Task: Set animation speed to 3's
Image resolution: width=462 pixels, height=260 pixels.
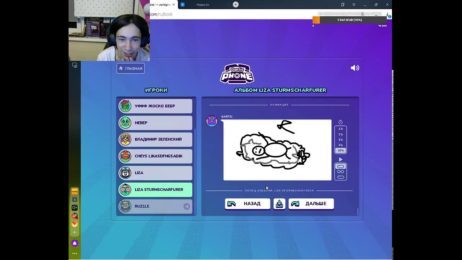Action: (x=341, y=140)
